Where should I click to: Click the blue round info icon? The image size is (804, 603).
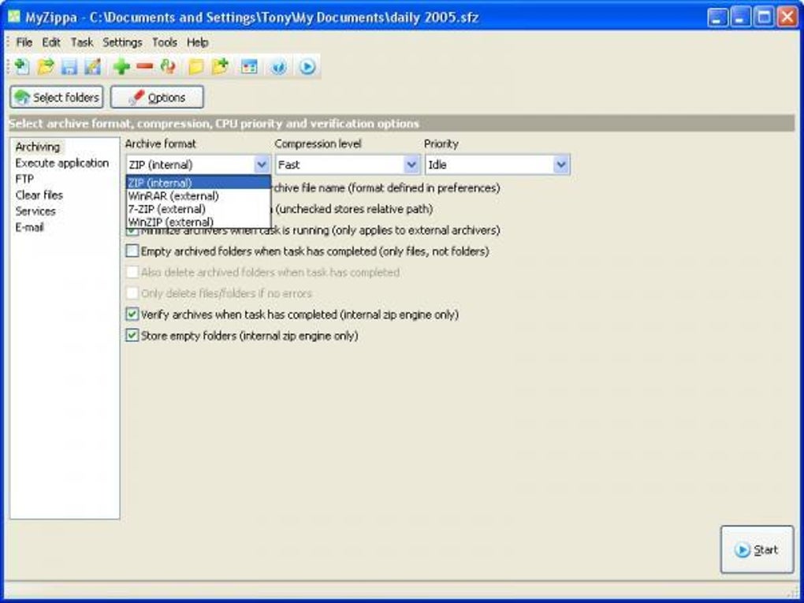coord(278,67)
